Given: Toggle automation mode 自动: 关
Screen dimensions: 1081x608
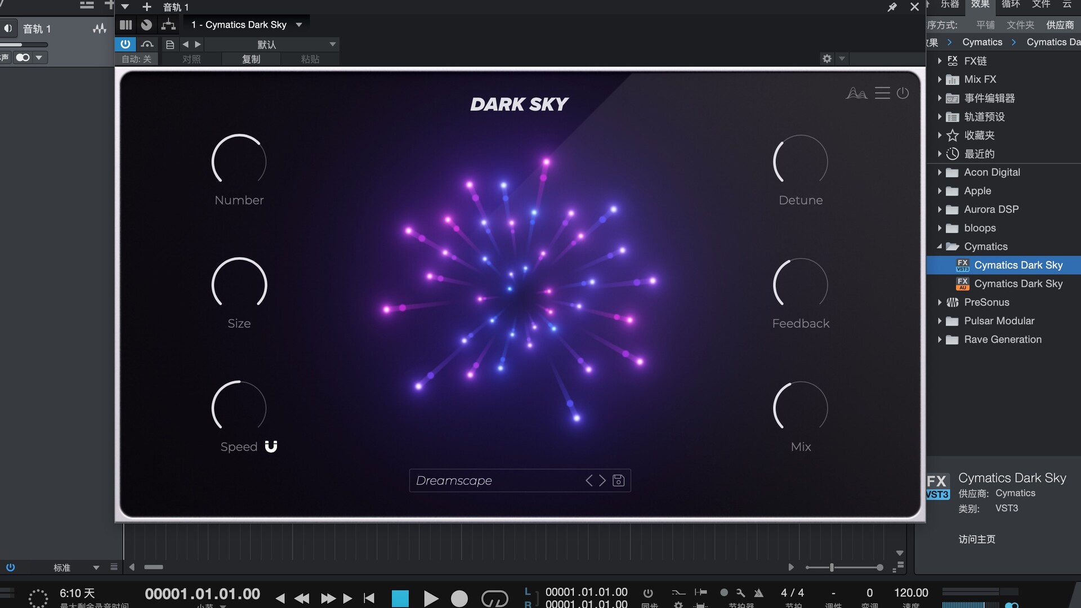Looking at the screenshot, I should click(x=137, y=59).
